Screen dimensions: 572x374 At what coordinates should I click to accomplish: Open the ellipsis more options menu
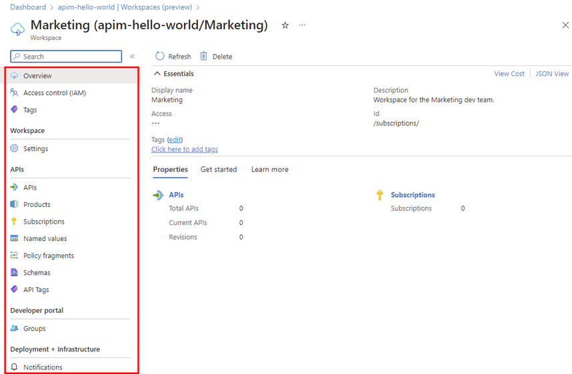pos(302,25)
